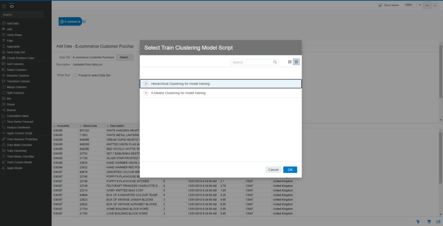Click the Description column header
Image resolution: width=443 pixels, height=226 pixels.
point(122,126)
